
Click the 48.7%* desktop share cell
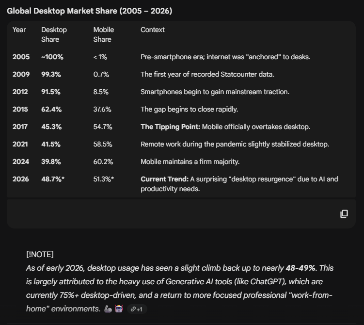[53, 179]
